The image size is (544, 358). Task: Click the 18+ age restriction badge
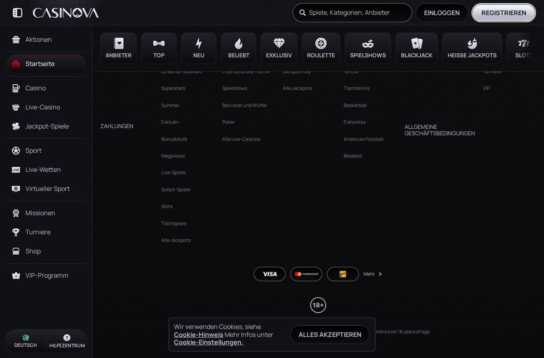point(318,305)
